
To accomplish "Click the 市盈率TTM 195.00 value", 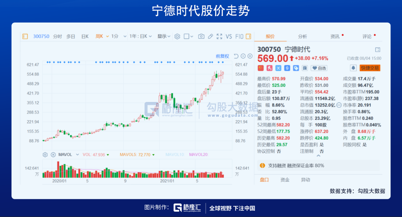I will 372,92.
